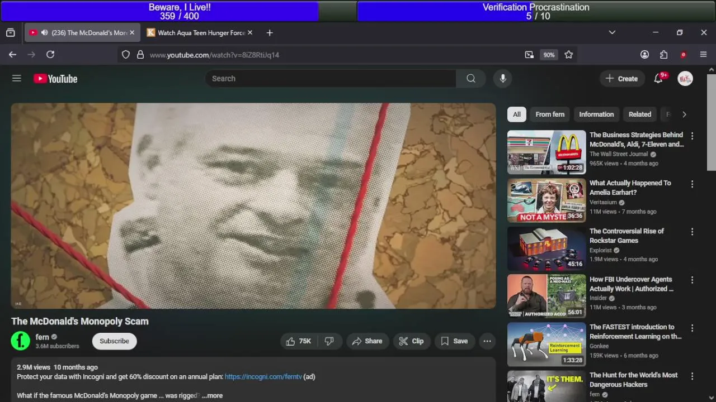Open options for Rockstar Games video
The width and height of the screenshot is (716, 402).
692,232
